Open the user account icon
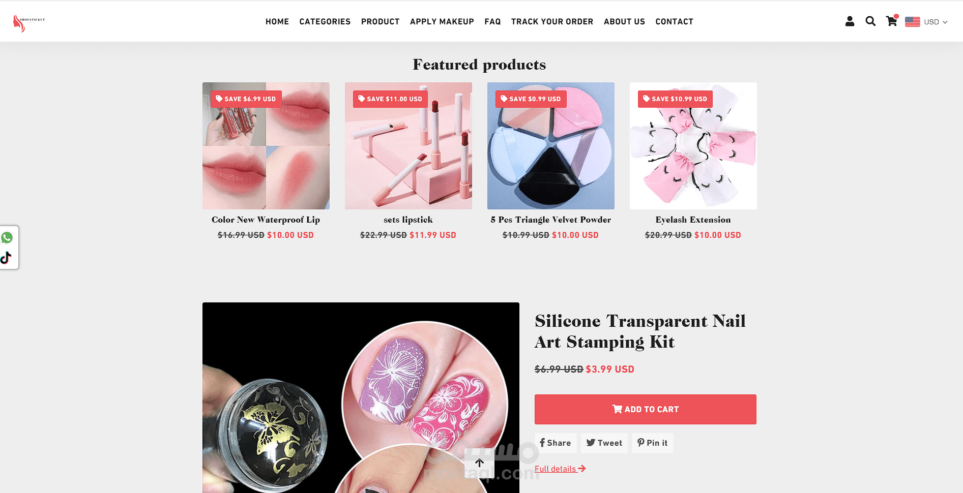This screenshot has height=493, width=963. click(x=850, y=21)
